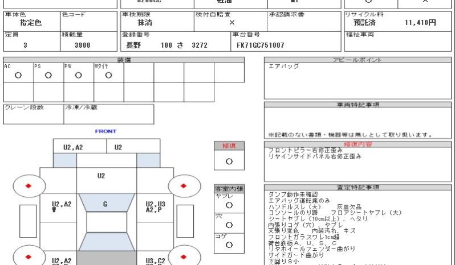Click the 預託済 recycle status
The width and height of the screenshot is (455, 265).
coord(364,23)
